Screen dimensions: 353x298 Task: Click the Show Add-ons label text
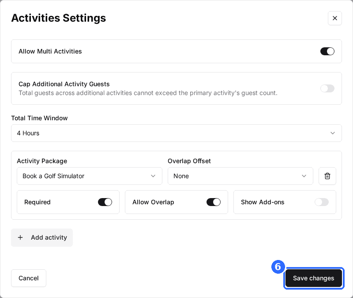[x=263, y=202]
